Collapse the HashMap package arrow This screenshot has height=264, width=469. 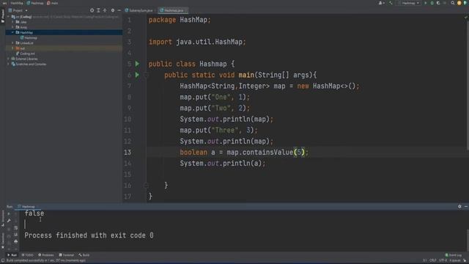point(12,32)
